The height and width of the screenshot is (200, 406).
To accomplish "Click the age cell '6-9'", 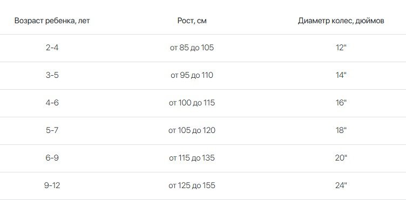I will (x=52, y=158).
